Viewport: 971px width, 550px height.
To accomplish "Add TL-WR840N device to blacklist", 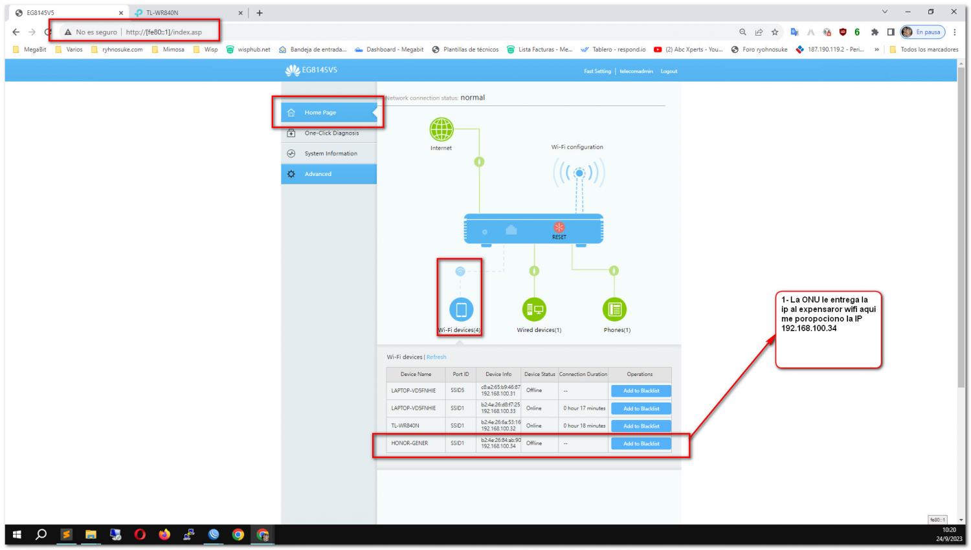I will pyautogui.click(x=641, y=426).
